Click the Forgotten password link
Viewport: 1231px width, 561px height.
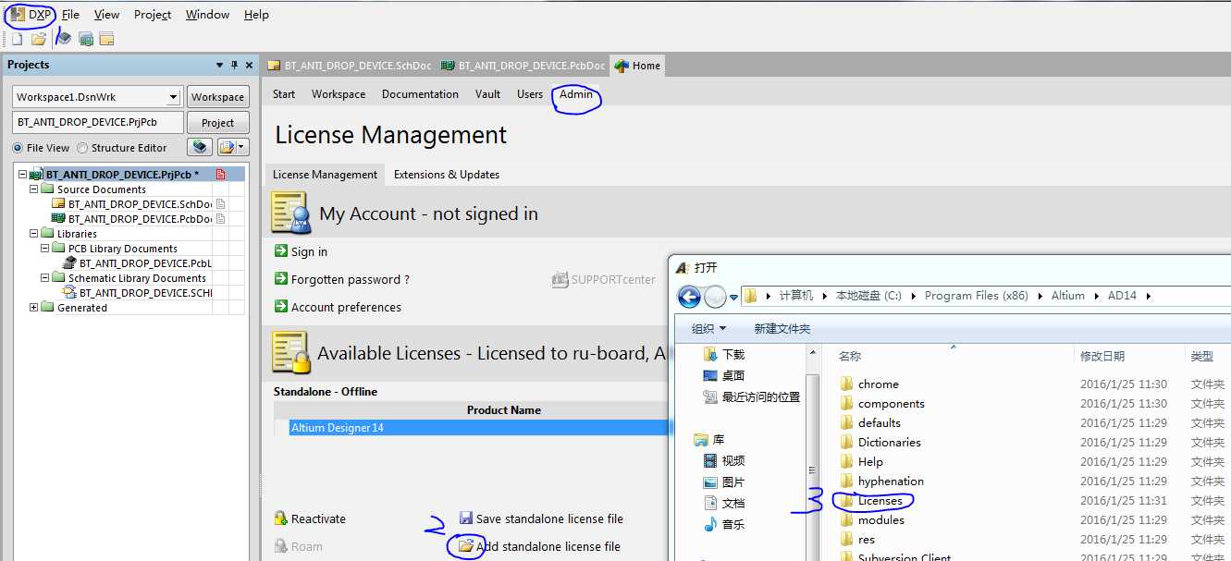[342, 279]
